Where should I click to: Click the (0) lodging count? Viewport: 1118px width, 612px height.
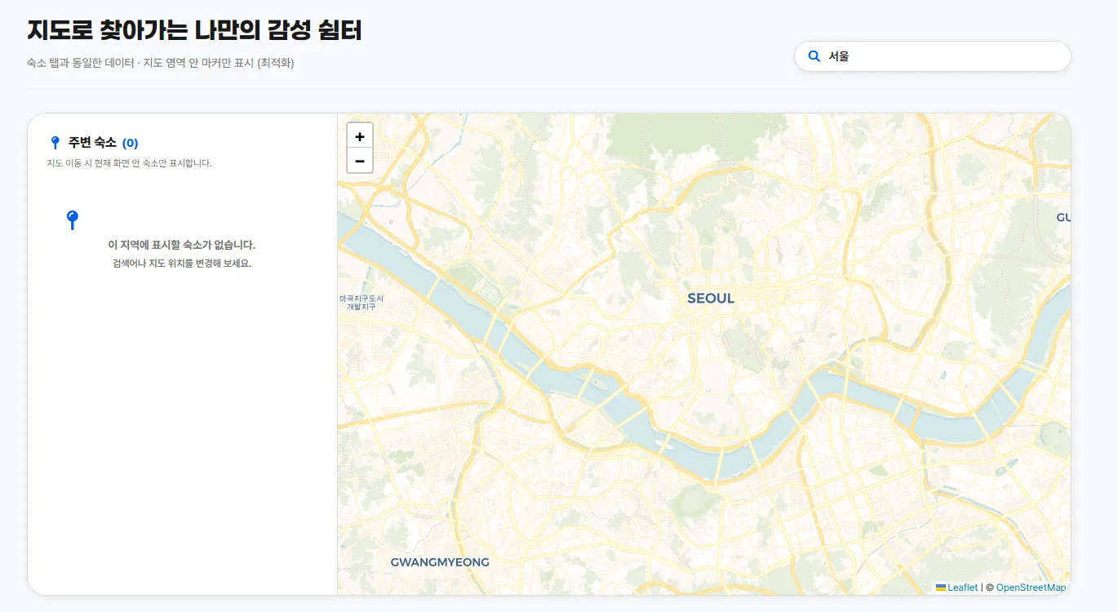tap(130, 144)
